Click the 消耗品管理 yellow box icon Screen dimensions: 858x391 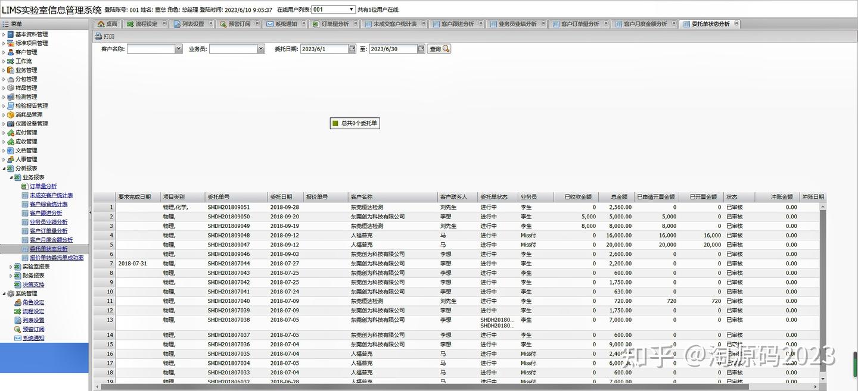(x=11, y=115)
